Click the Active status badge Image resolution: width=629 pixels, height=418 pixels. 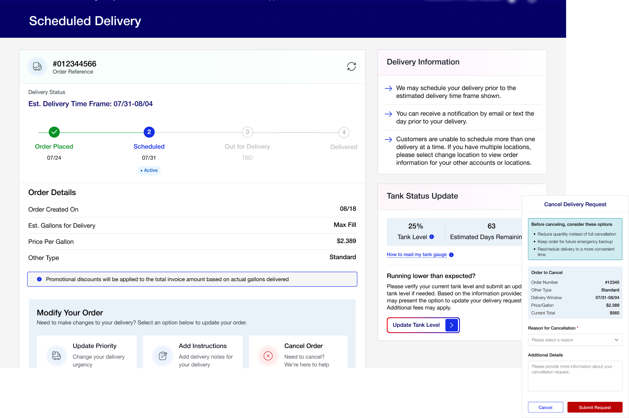tap(149, 170)
